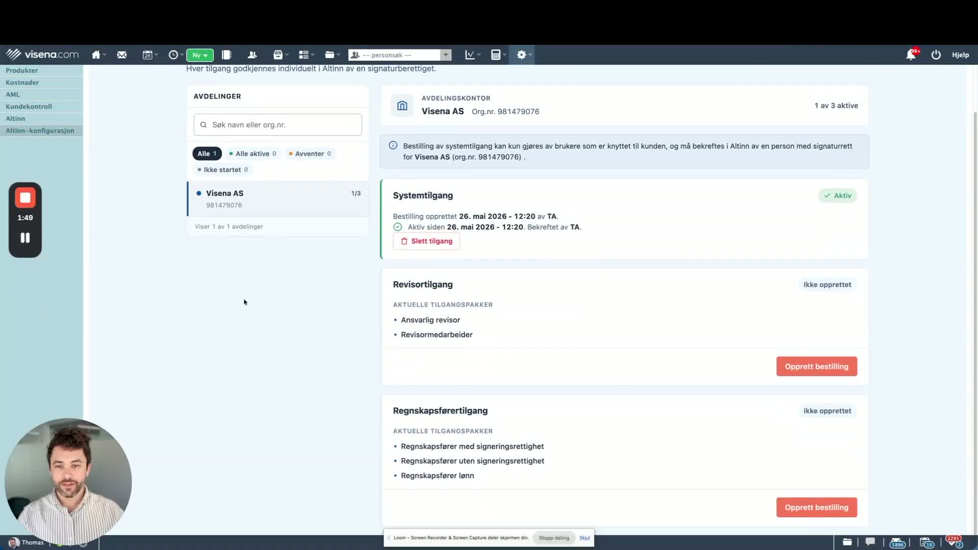
Task: Click Skjul link in Loom bar
Action: click(x=584, y=538)
